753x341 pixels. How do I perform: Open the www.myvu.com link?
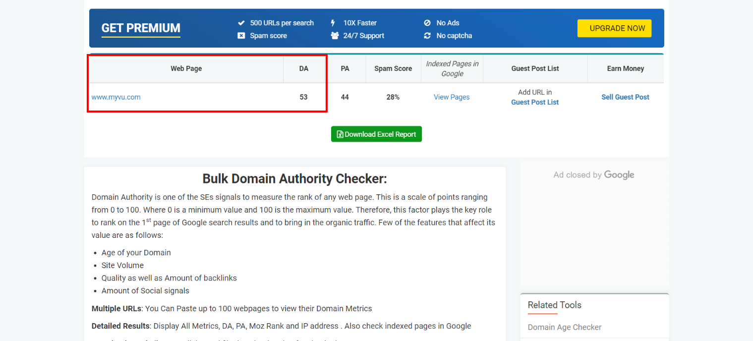click(x=116, y=97)
